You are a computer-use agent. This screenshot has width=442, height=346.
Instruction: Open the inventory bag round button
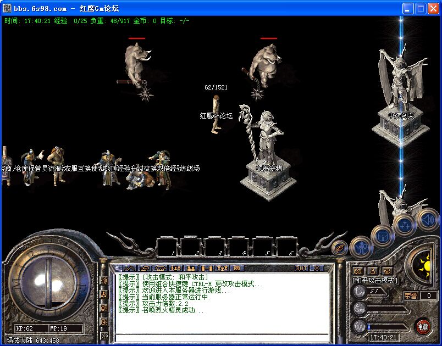pos(383,236)
